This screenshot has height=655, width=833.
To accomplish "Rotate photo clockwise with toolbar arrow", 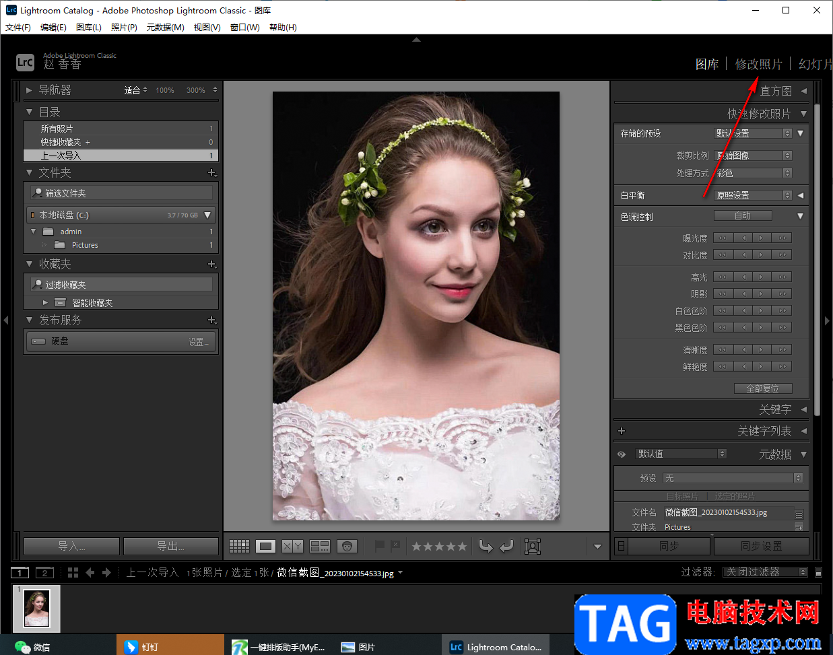I will [x=506, y=546].
